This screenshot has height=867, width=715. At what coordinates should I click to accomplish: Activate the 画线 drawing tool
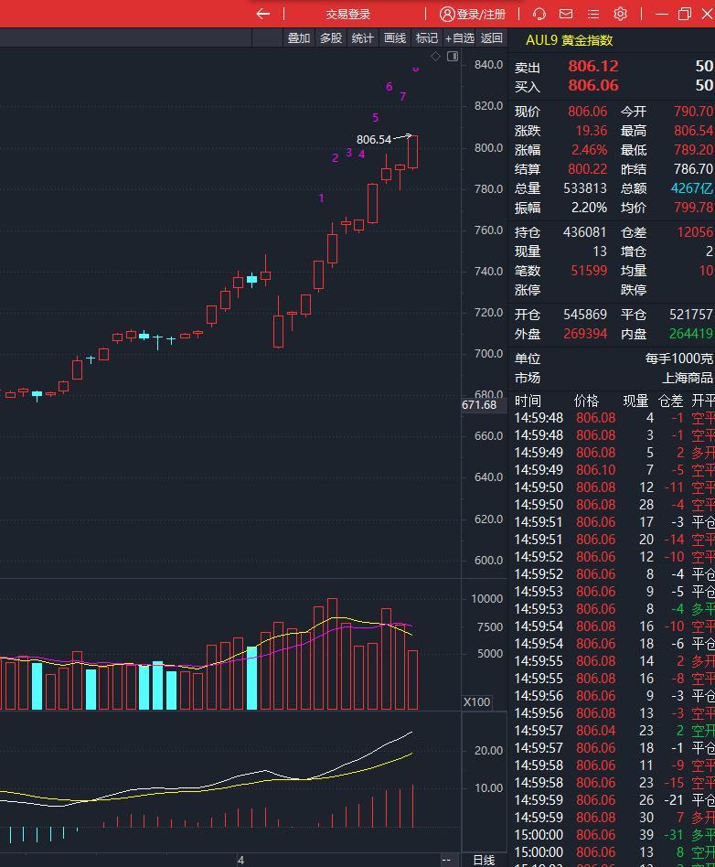(395, 38)
